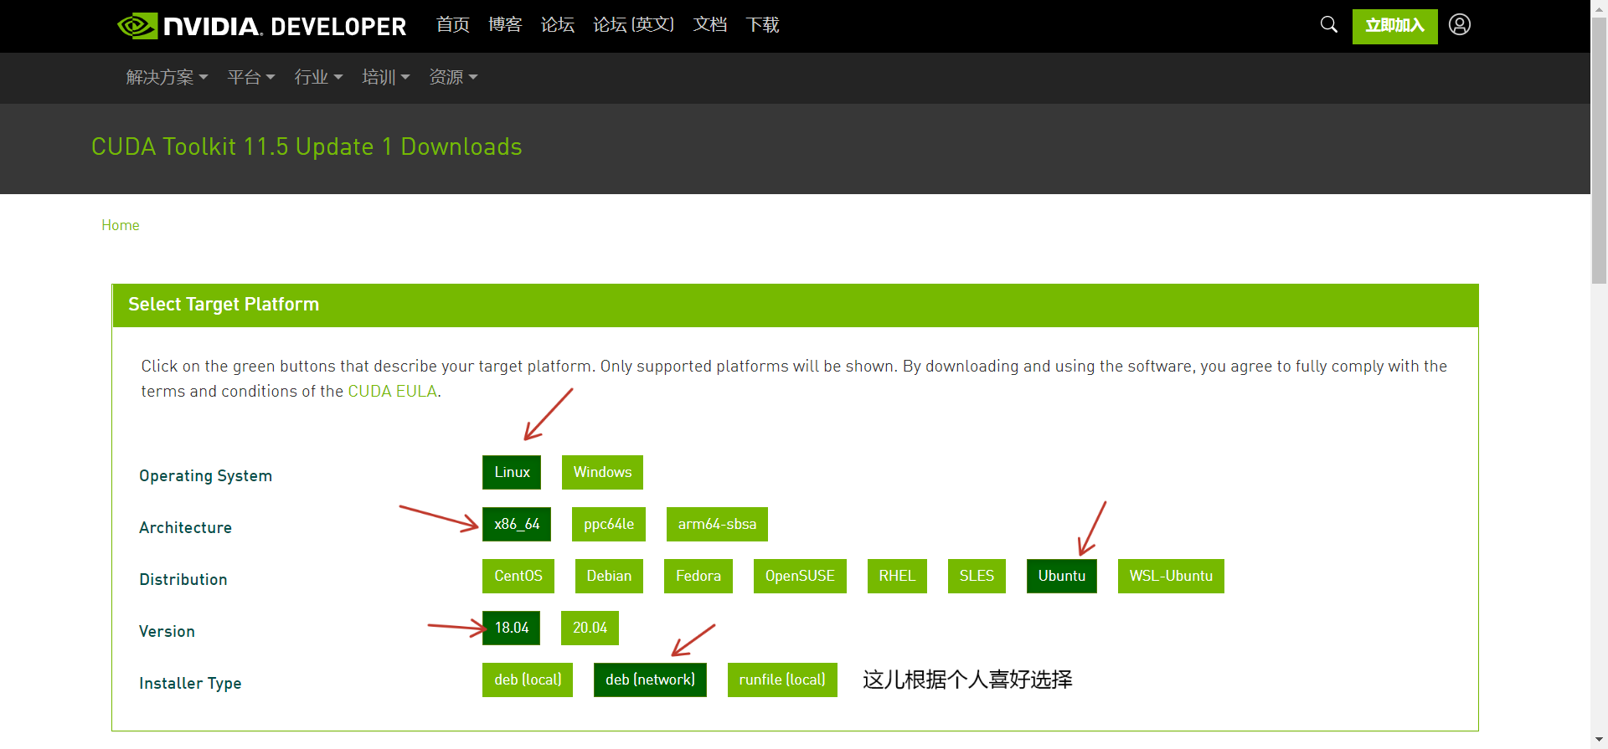This screenshot has height=749, width=1608.
Task: Expand the 资源 dropdown menu
Action: pos(453,77)
